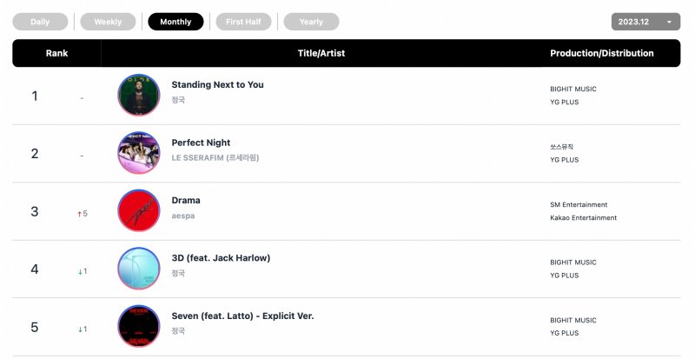Open Seven Explicit Ver. album cover
Screen dimensions: 695x359
coord(139,326)
